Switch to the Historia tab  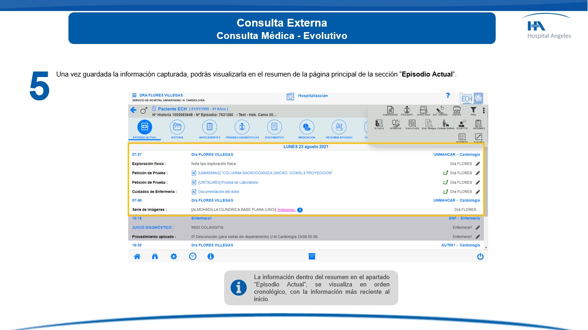(177, 127)
